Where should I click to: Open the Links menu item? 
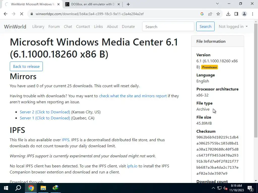pos(99,27)
